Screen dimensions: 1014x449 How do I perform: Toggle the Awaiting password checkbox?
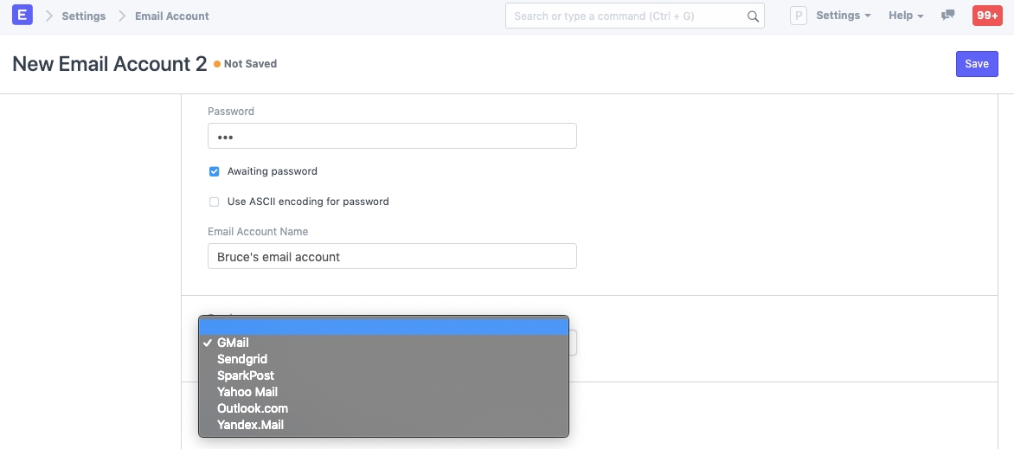(215, 171)
